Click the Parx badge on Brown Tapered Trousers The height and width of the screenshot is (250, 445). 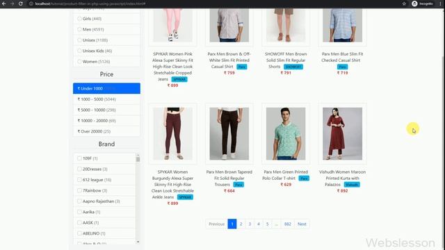(238, 185)
